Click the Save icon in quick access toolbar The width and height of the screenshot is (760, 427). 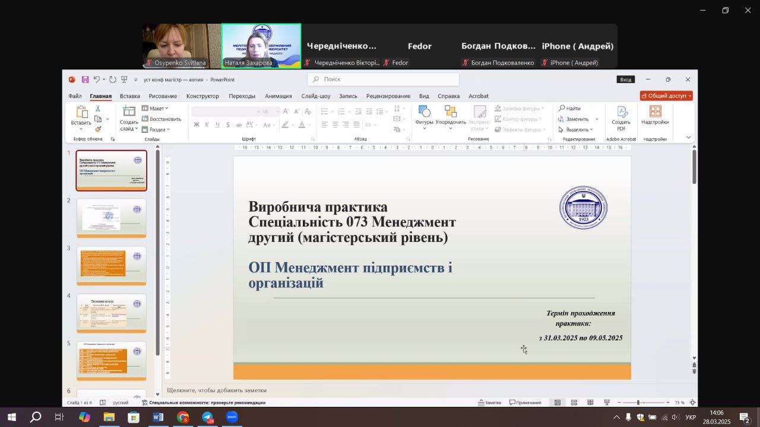85,79
